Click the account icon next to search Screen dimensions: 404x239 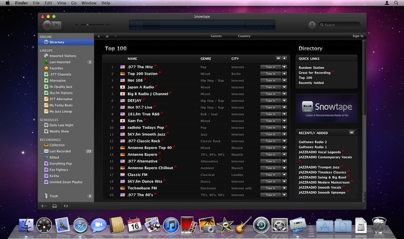[x=312, y=24]
